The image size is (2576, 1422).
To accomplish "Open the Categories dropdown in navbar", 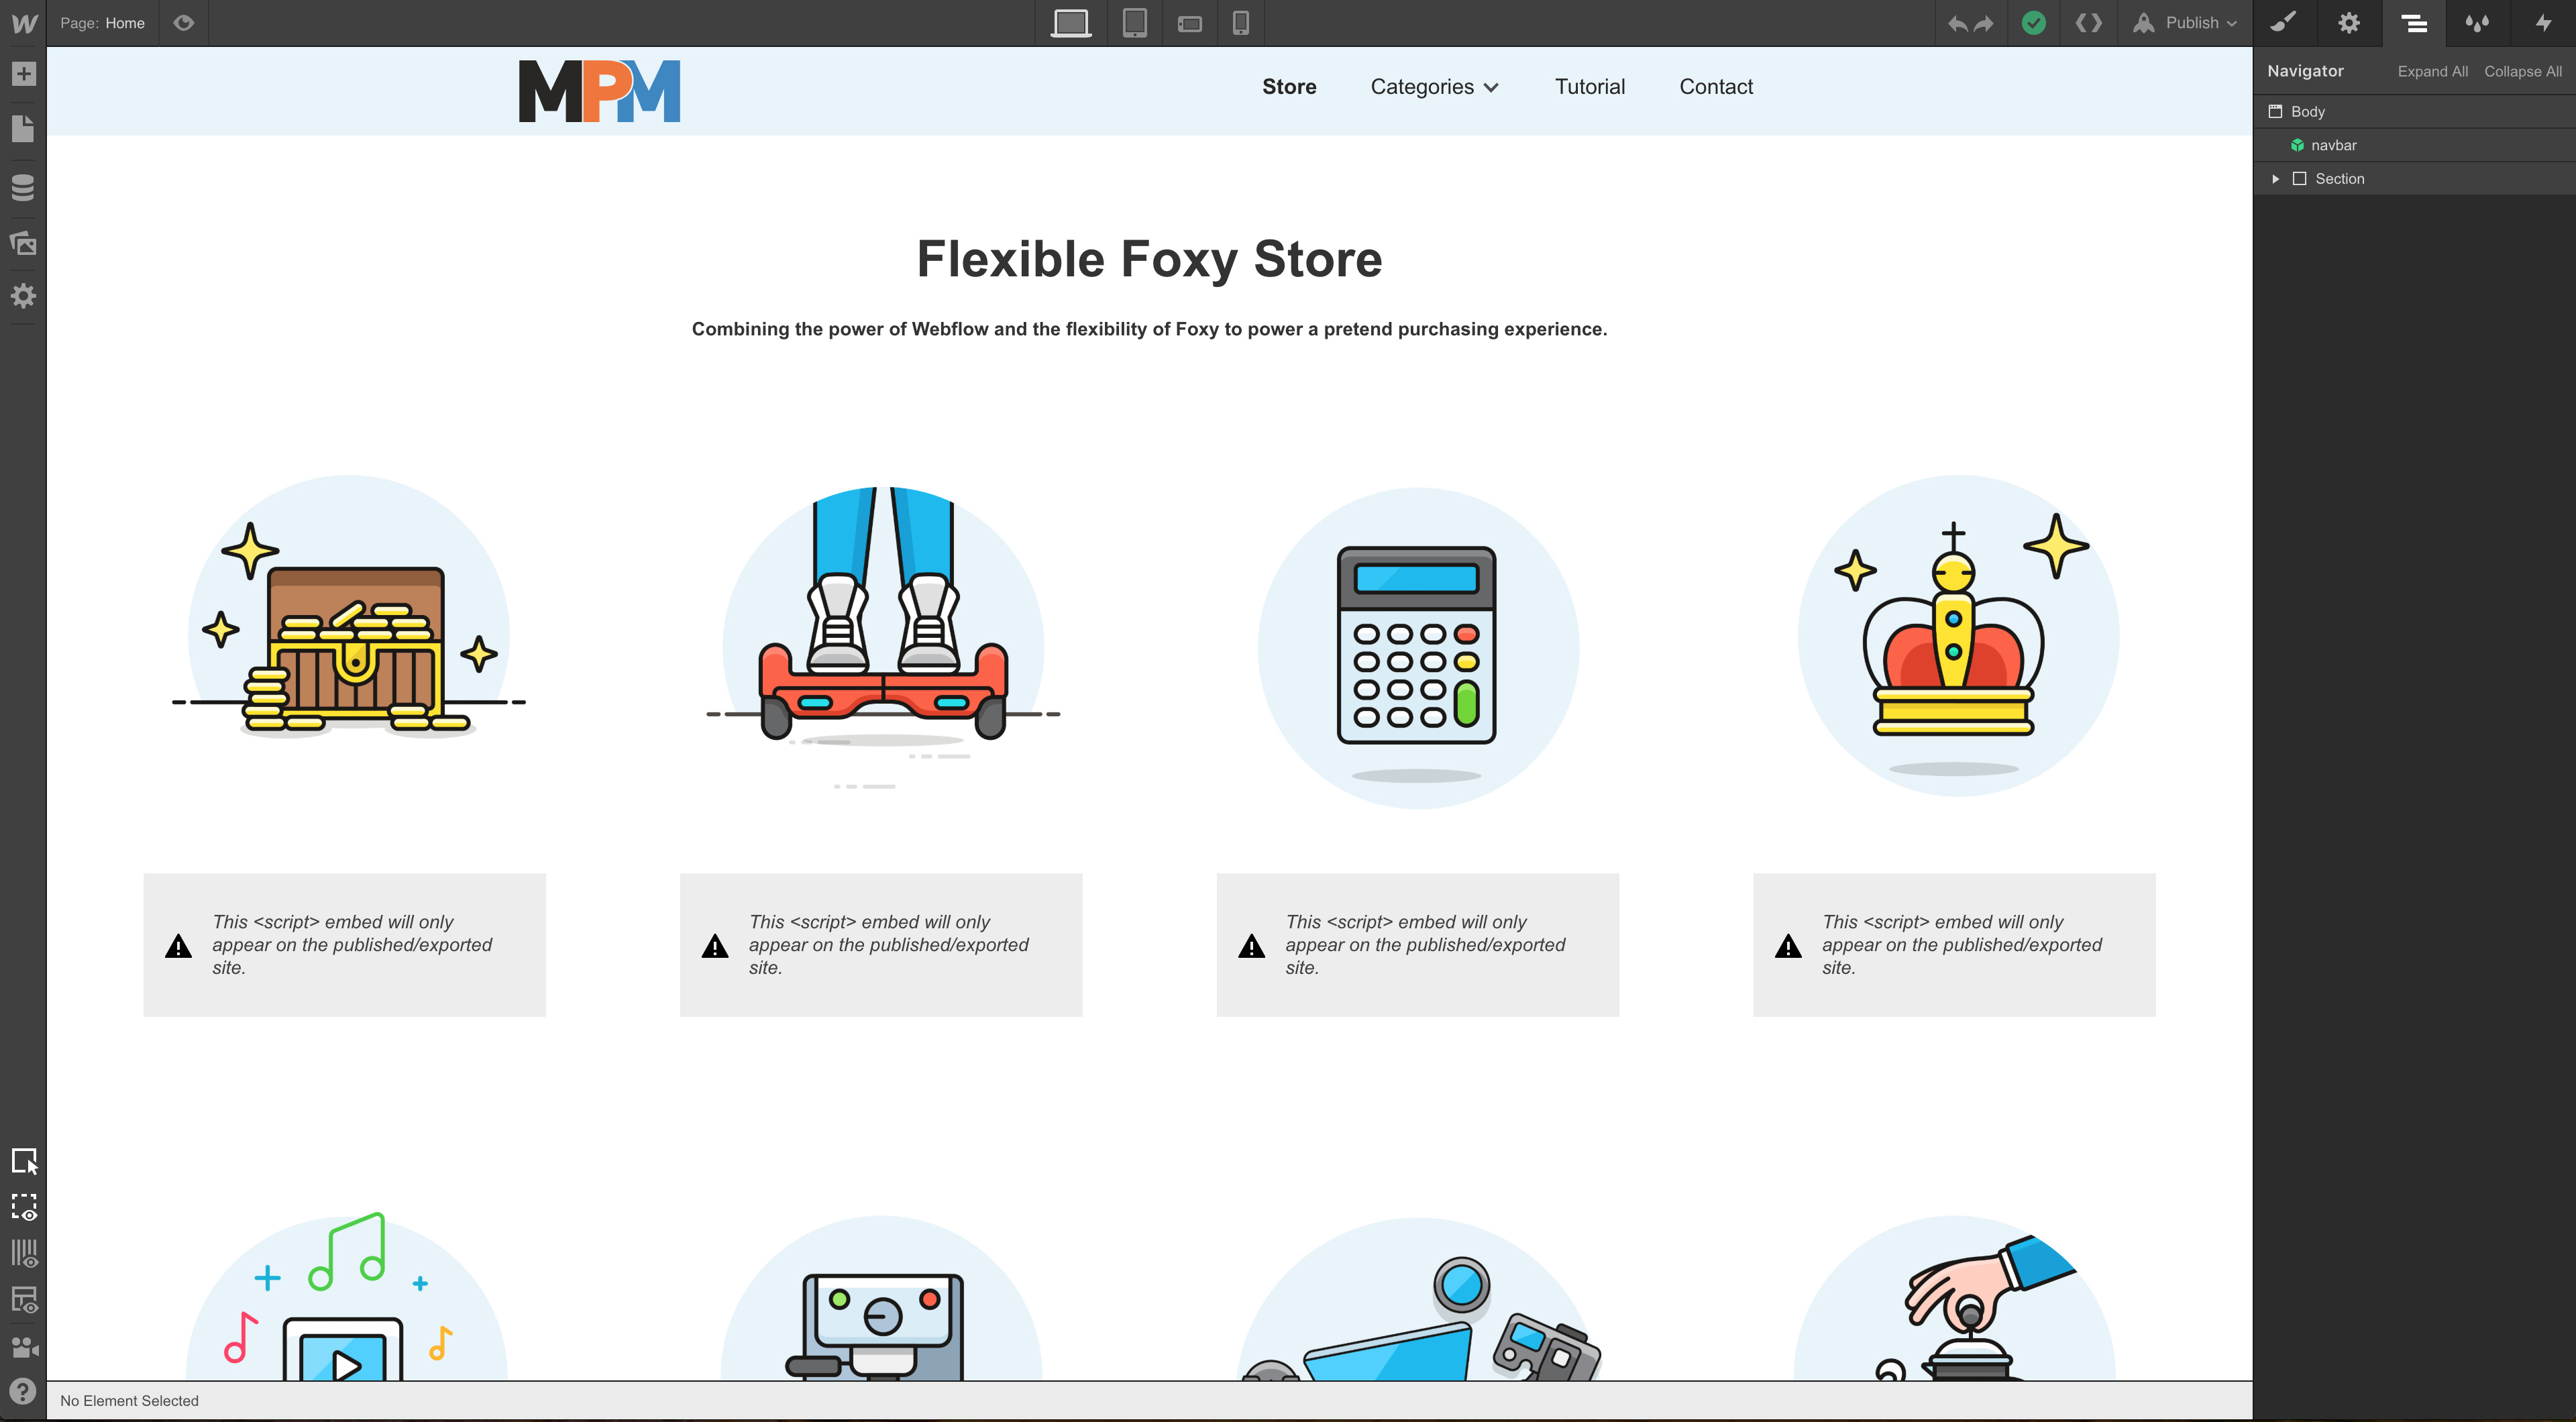I will click(x=1434, y=87).
